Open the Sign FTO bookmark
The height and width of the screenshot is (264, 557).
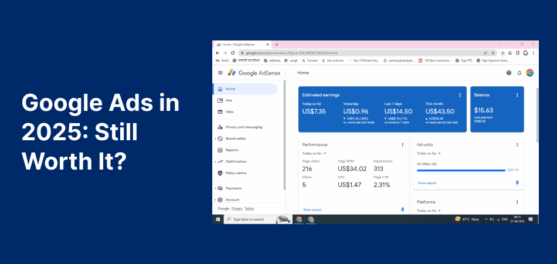coord(464,60)
